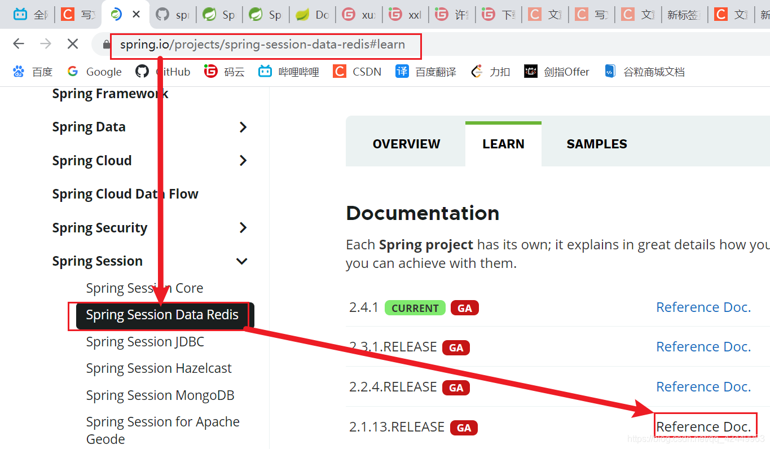Click the CURRENT badge on 2.4.1

point(415,308)
